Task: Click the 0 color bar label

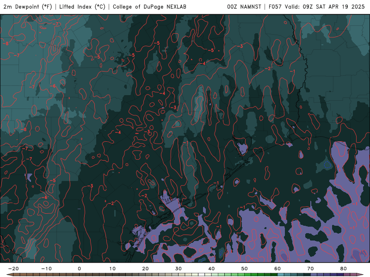Action: point(79,269)
